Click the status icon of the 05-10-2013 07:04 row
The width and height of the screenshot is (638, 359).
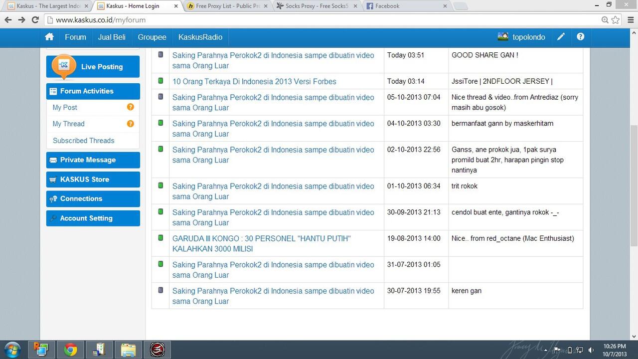[x=160, y=96]
